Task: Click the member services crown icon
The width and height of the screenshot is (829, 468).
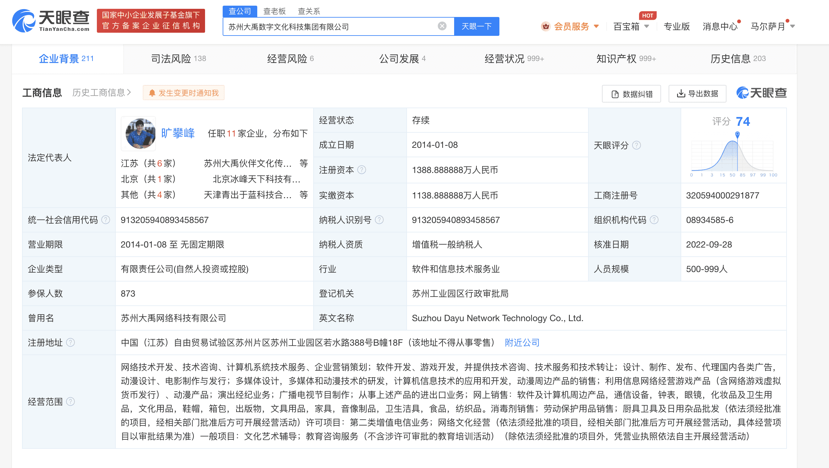Action: [x=545, y=26]
